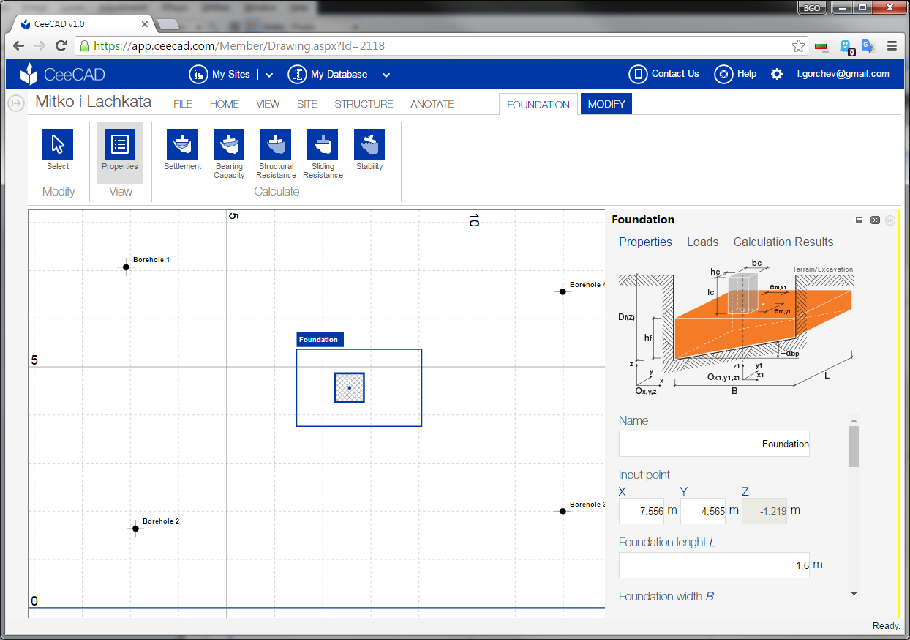Open My Sites

tap(219, 74)
